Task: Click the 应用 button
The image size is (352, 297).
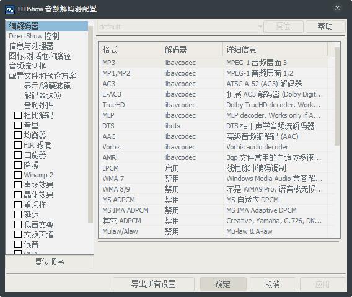Action: (322, 284)
